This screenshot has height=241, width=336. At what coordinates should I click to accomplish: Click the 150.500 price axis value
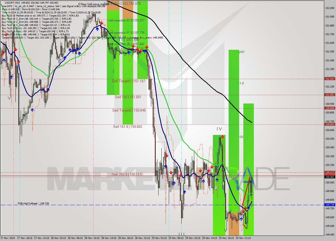point(330,139)
